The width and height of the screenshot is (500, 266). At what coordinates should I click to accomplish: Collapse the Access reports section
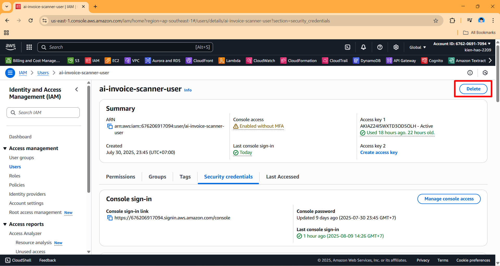[5, 224]
